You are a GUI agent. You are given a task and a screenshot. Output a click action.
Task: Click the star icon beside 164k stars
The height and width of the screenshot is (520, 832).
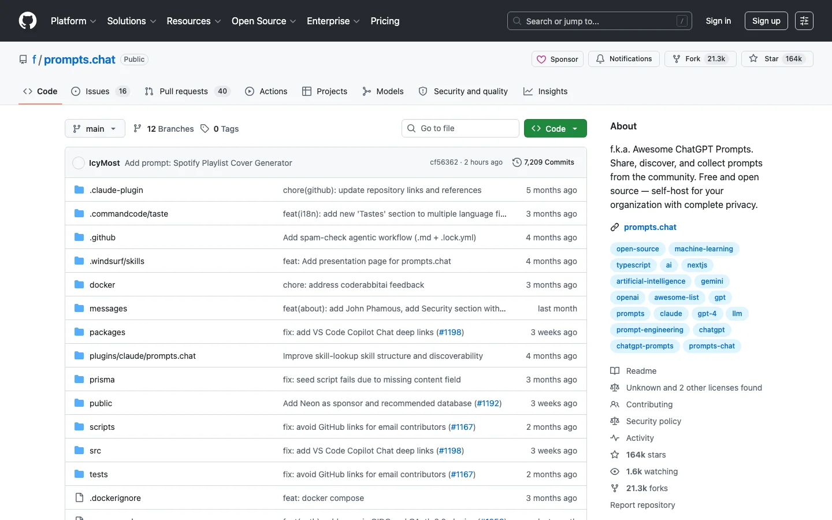pos(615,455)
